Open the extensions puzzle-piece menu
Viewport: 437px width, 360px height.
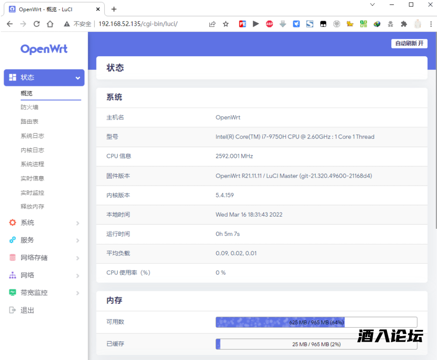404,24
